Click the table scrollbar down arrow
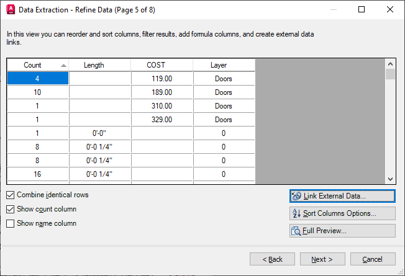This screenshot has height=276, width=405. pyautogui.click(x=390, y=179)
